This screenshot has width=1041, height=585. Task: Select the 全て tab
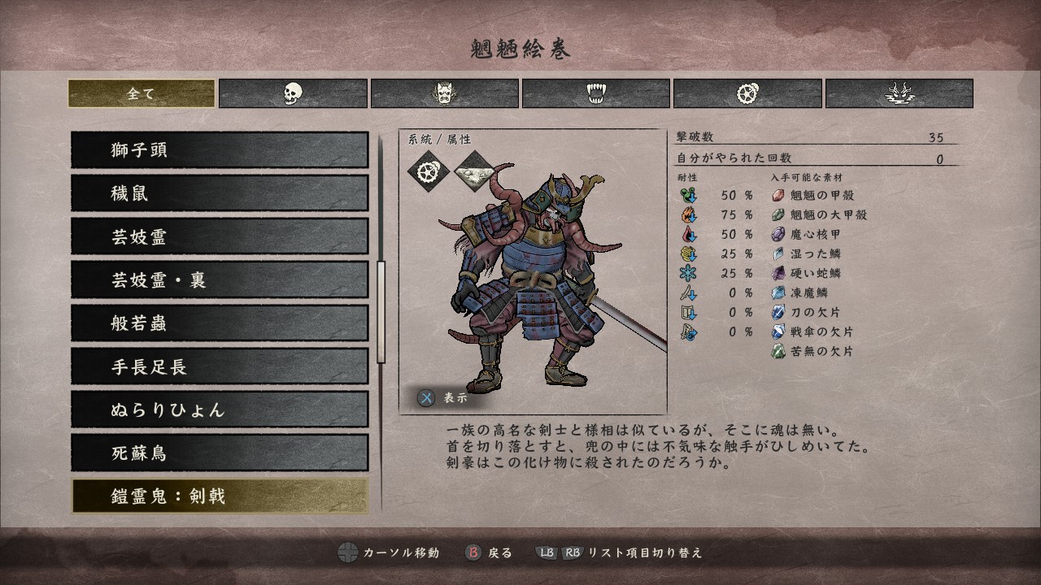(x=142, y=93)
